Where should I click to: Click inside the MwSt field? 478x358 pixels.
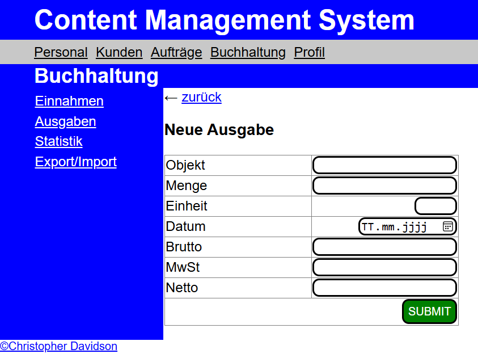(x=384, y=267)
